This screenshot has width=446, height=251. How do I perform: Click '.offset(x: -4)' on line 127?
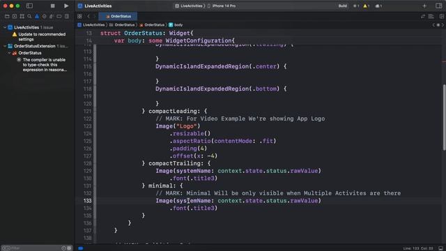click(194, 156)
